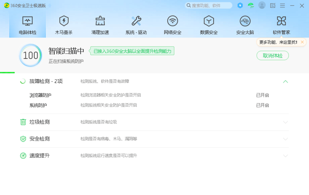Expand the 速度提升 section

tap(285, 156)
